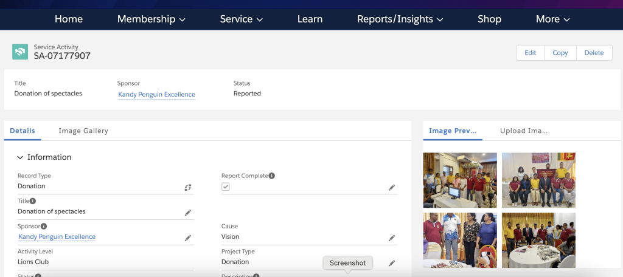This screenshot has height=277, width=623.
Task: Edit Report Complete pencil icon
Action: click(x=392, y=187)
